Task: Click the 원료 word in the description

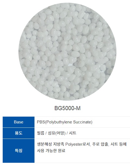Action: [x=62, y=151]
